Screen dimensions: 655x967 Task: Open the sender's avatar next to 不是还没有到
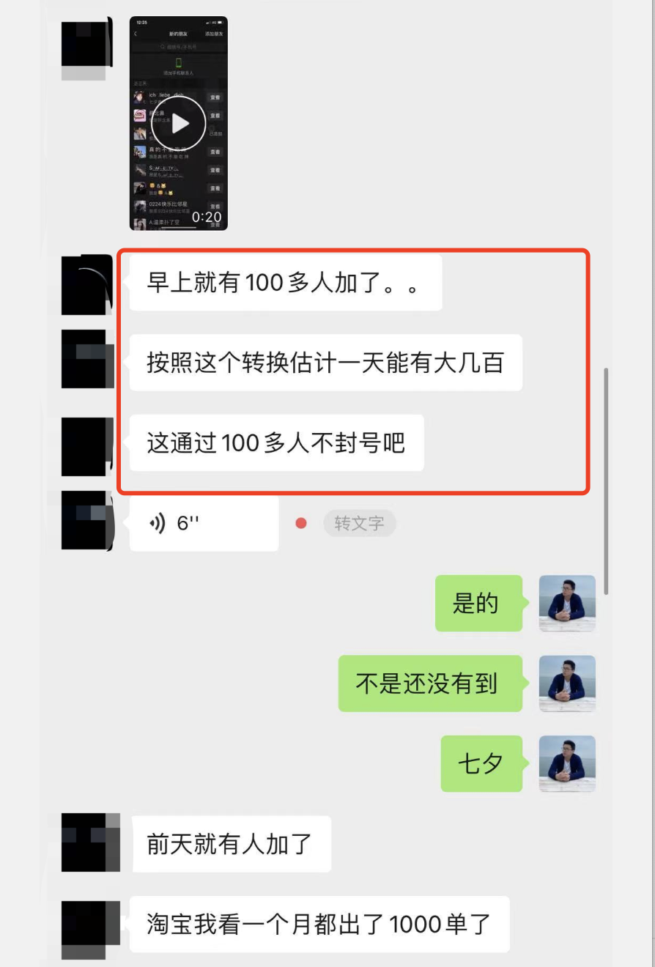(x=567, y=683)
